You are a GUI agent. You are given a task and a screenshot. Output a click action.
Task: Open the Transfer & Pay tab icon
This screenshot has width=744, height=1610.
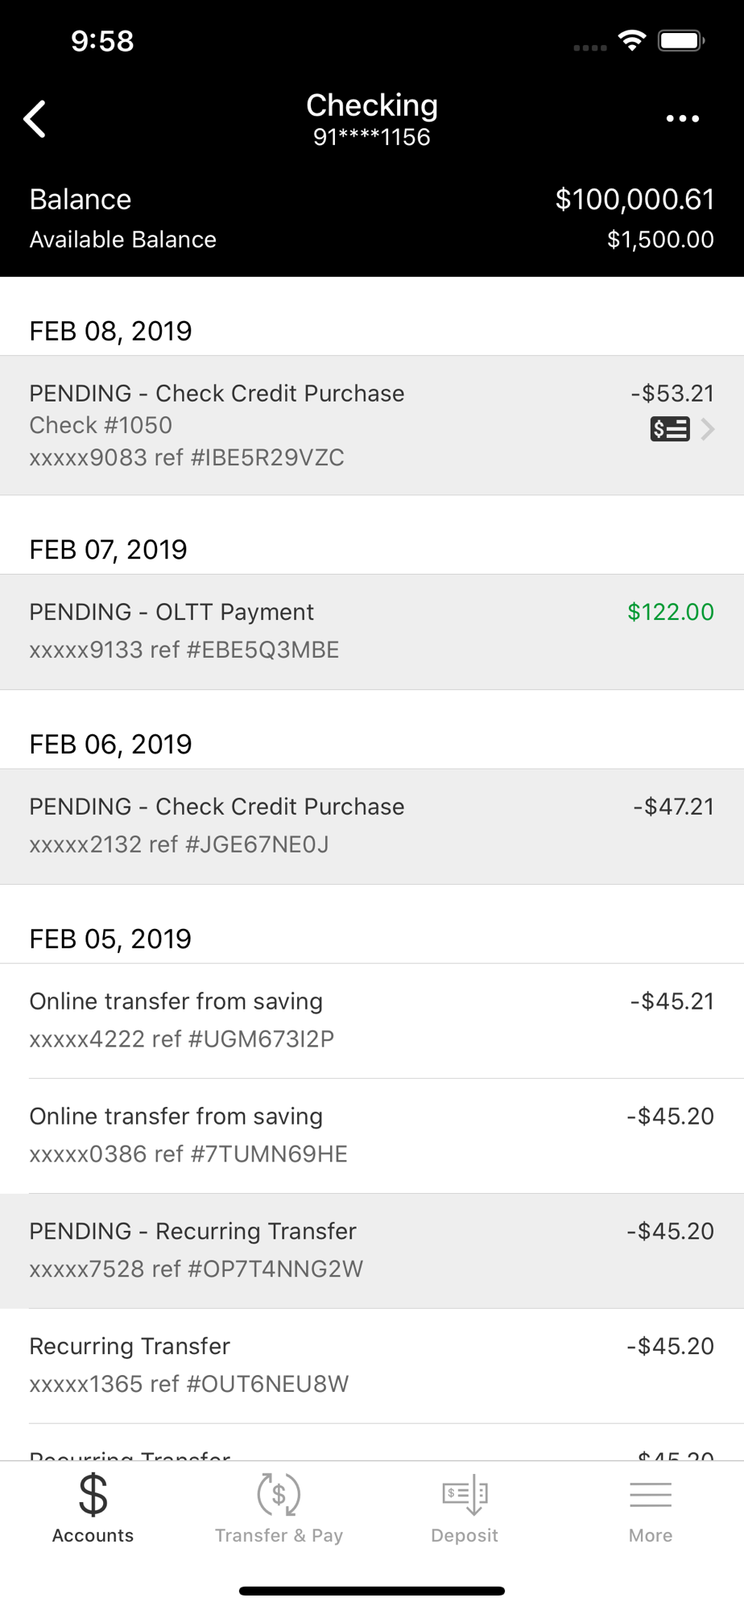279,1494
